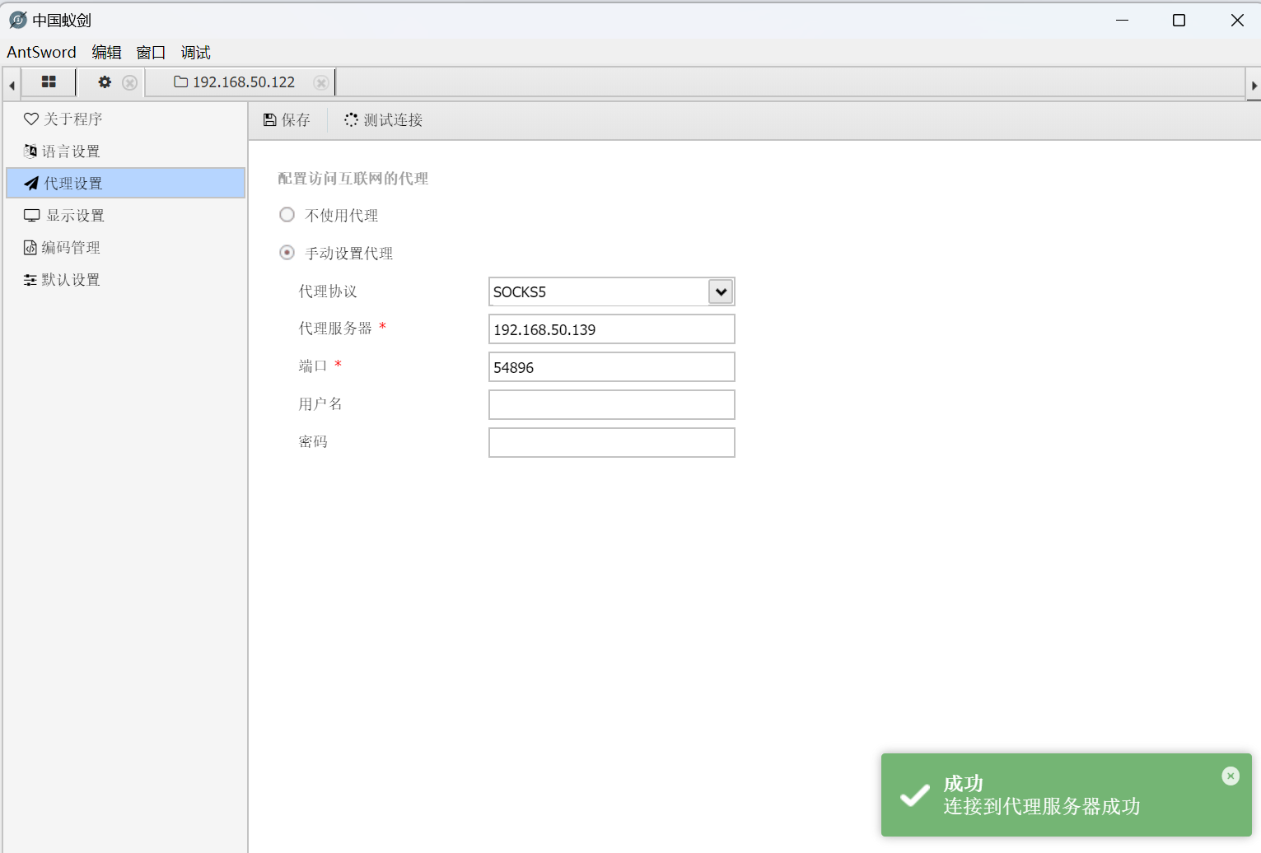1261x853 pixels.
Task: Select the 手动设置代理 radio button
Action: 287,253
